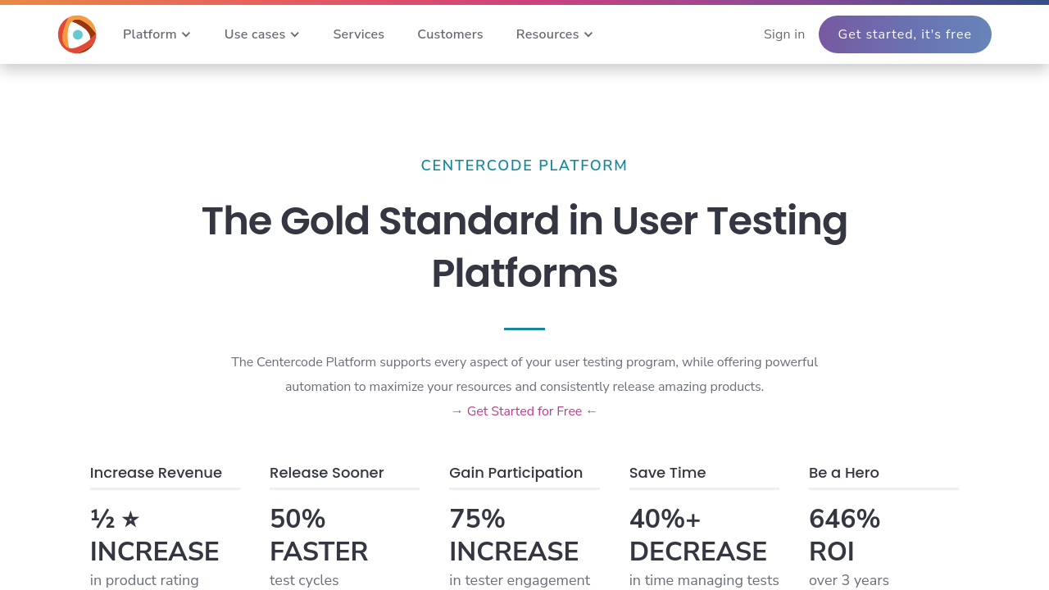1049x590 pixels.
Task: Select the Increase Revenue tab heading
Action: (156, 473)
